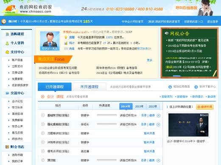Click the progress bar of 基础学习班[实验]
The width and height of the screenshot is (221, 165).
tap(107, 115)
